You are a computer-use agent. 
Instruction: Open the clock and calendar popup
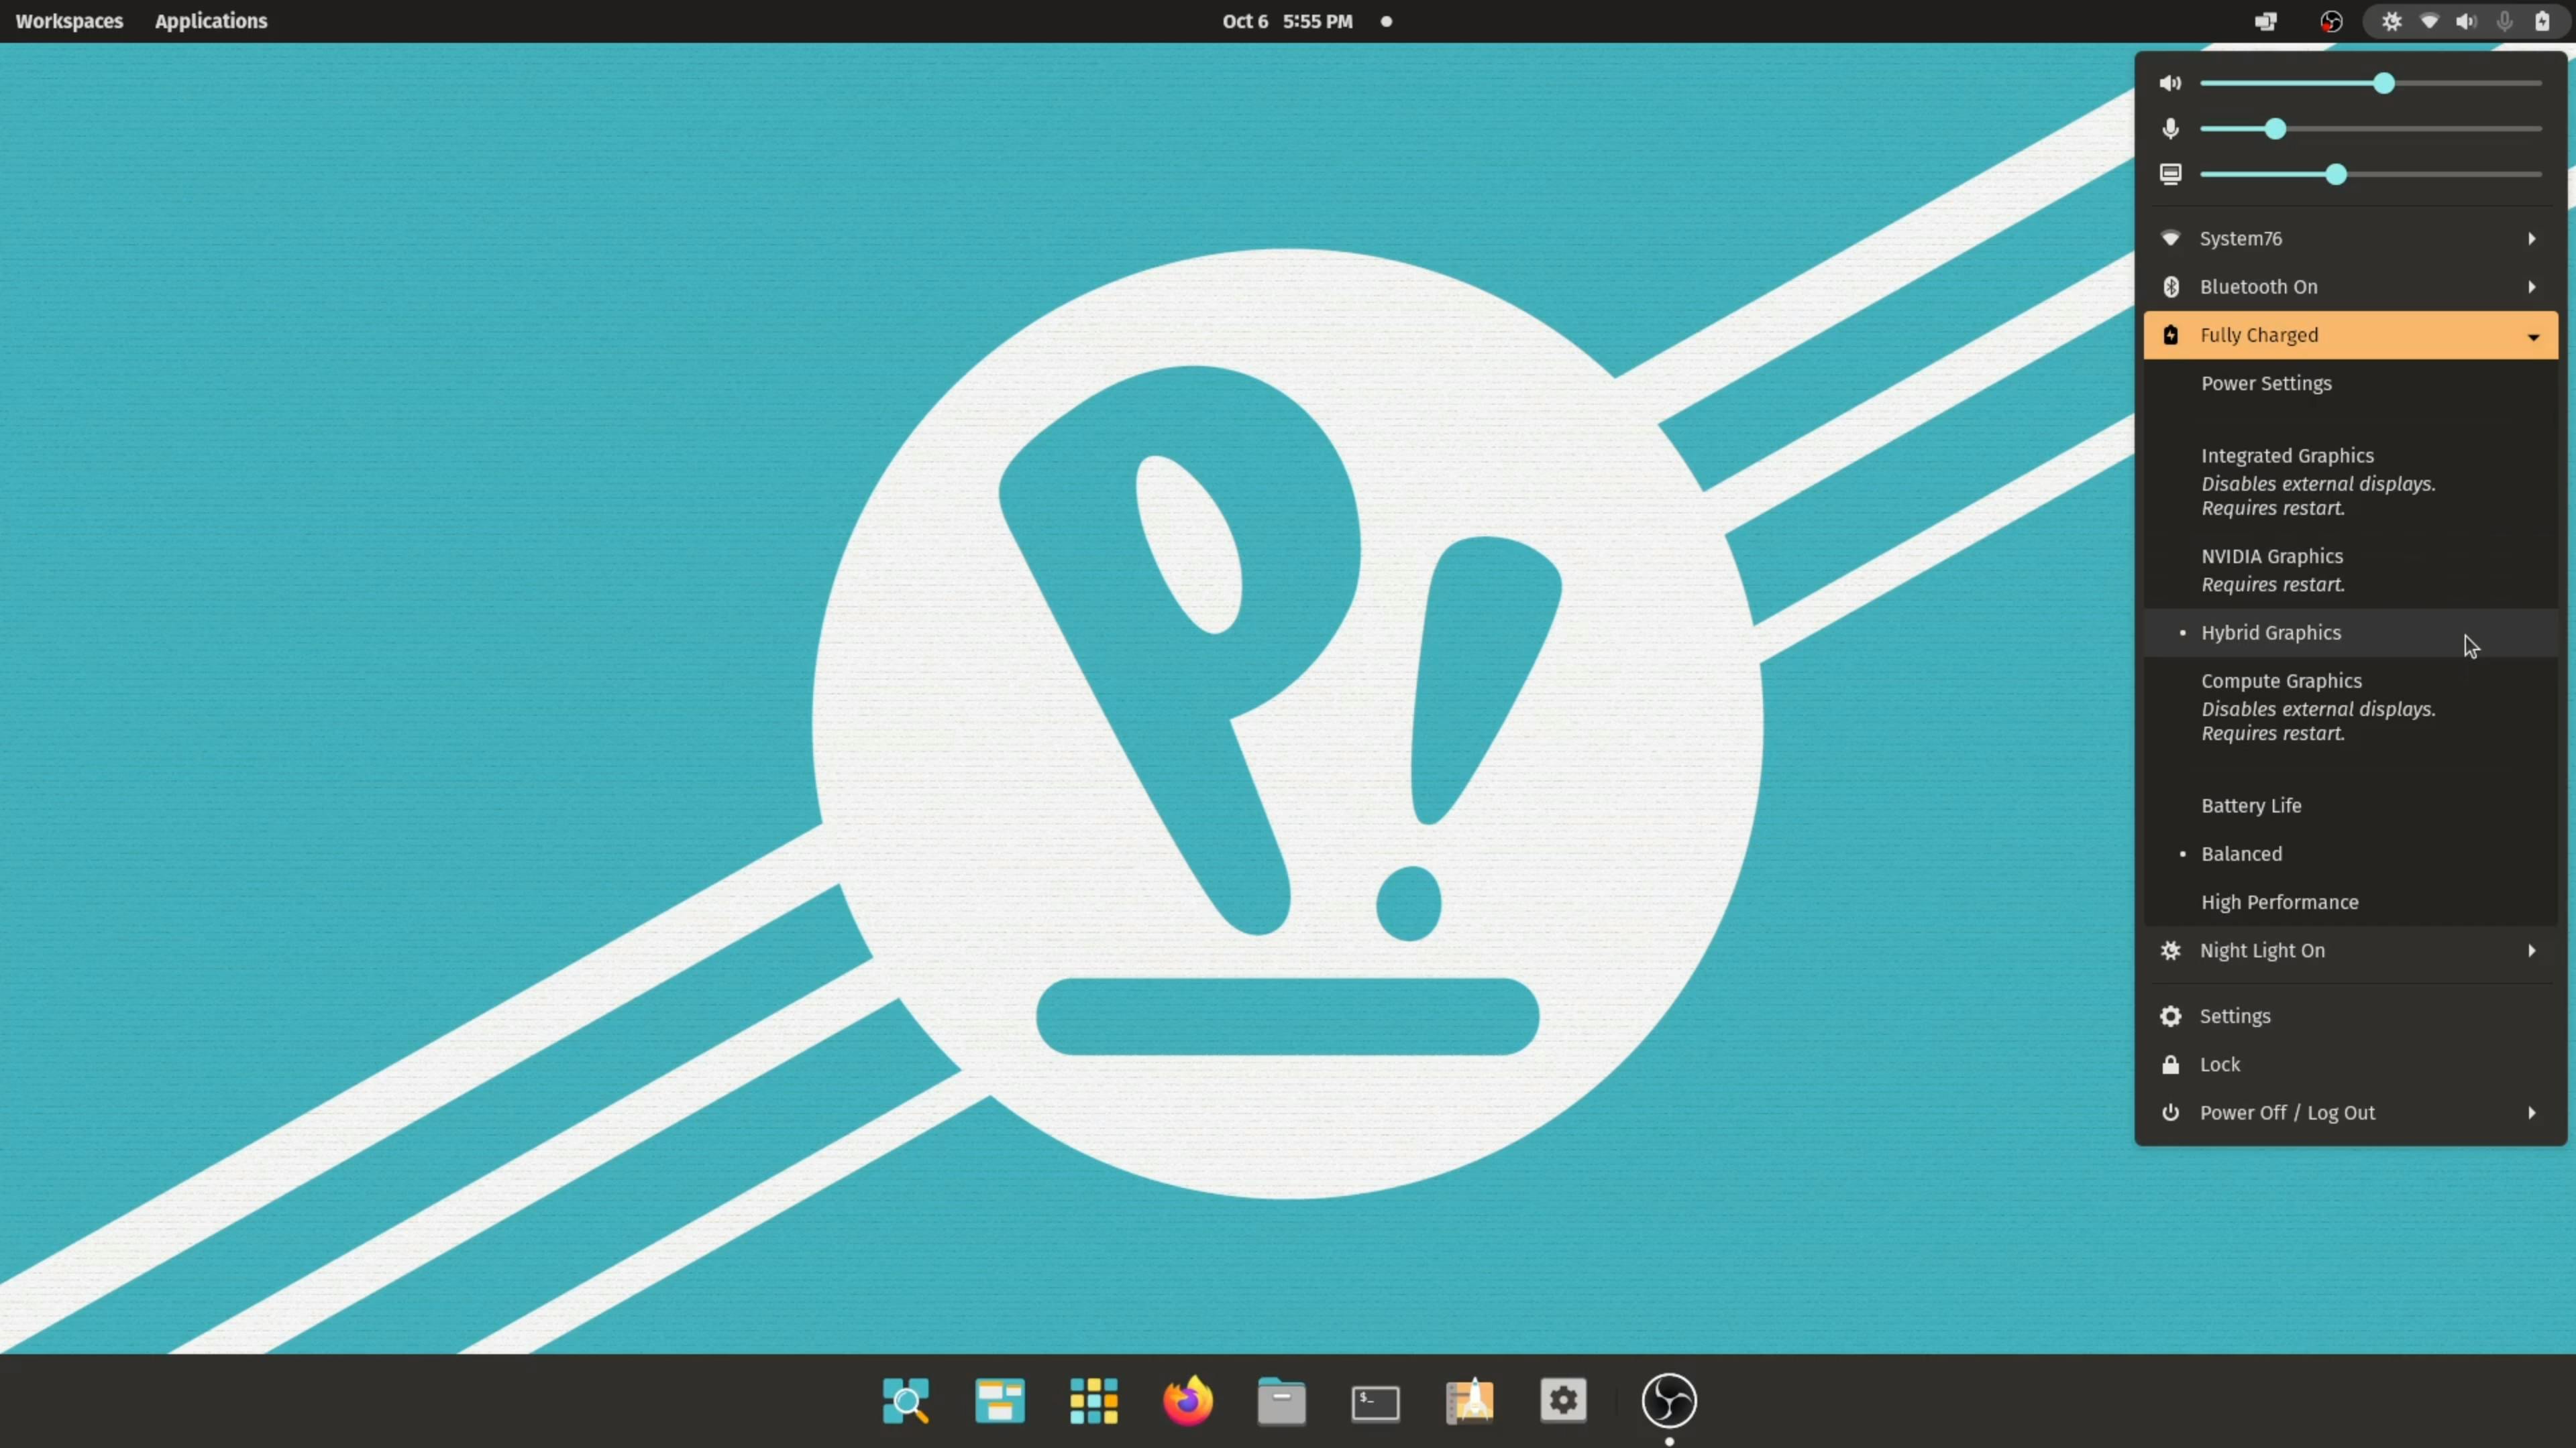(1287, 21)
